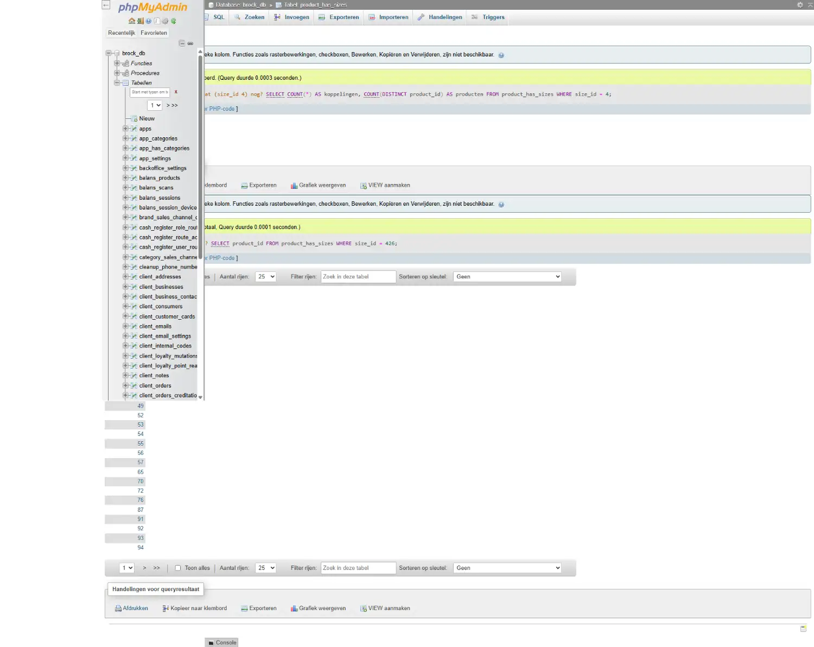Open the Triggers tab
The height and width of the screenshot is (647, 814).
point(488,17)
